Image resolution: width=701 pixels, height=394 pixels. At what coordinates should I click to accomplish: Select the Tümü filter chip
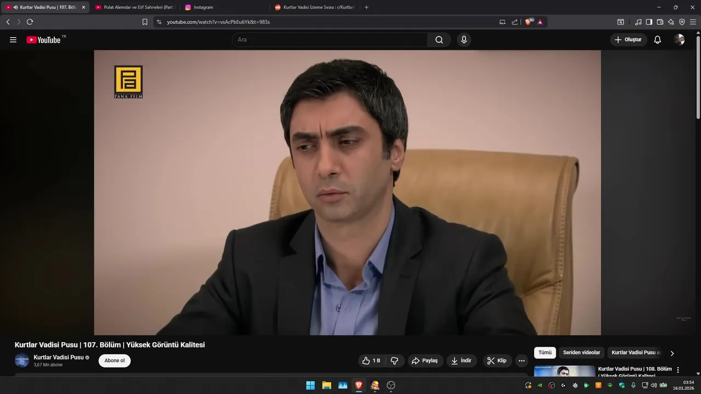[545, 353]
